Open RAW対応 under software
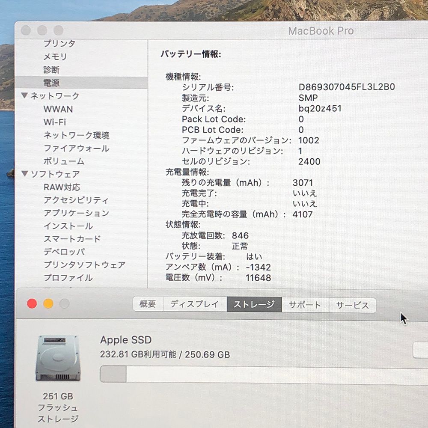Image resolution: width=428 pixels, height=428 pixels. 62,187
